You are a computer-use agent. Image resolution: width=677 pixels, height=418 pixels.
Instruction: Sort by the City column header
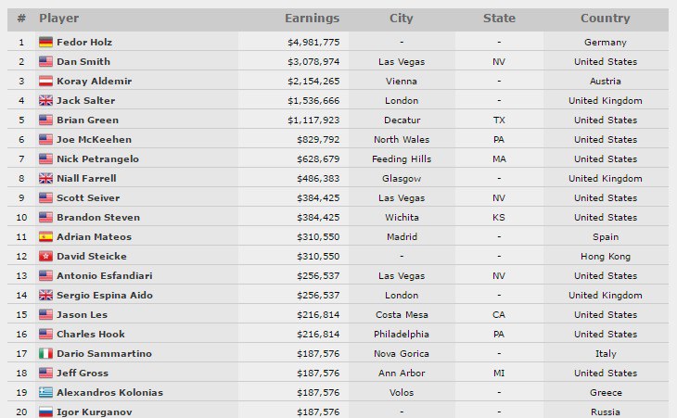[x=401, y=19]
